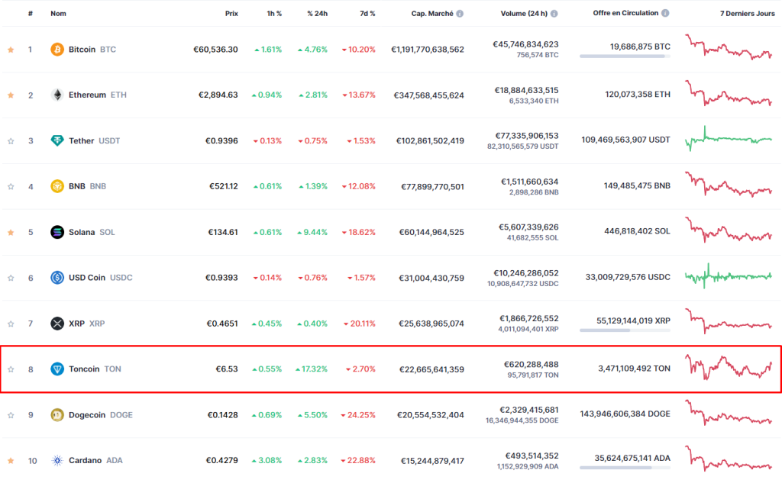Viewport: 782px width, 483px height.
Task: Click the BNB yellow coin icon
Action: pyautogui.click(x=57, y=186)
